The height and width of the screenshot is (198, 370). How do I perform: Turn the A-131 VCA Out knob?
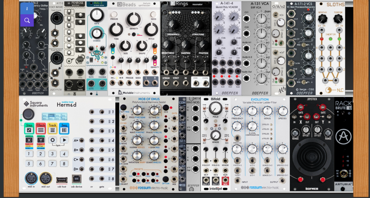pyautogui.click(x=261, y=78)
